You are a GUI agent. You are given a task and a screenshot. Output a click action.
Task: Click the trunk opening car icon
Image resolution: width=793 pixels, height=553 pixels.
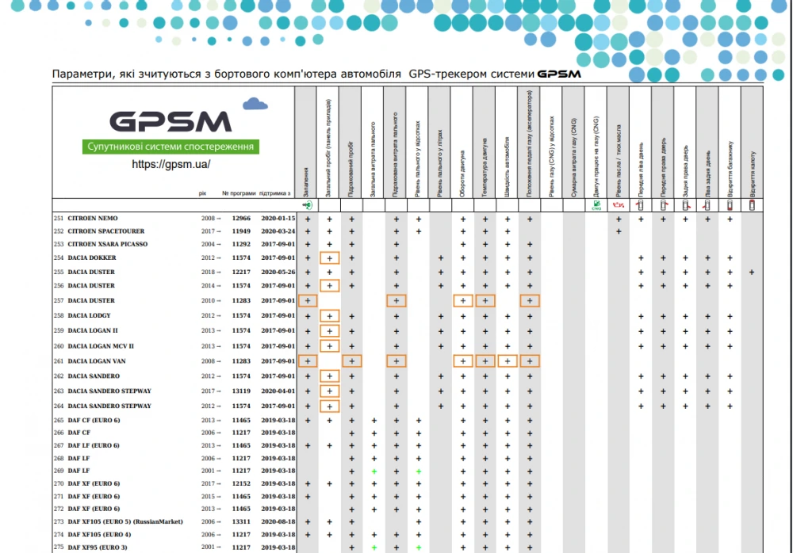click(x=729, y=205)
